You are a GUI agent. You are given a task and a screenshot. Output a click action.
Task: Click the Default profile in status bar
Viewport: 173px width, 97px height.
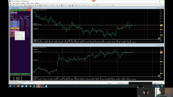(x=109, y=84)
